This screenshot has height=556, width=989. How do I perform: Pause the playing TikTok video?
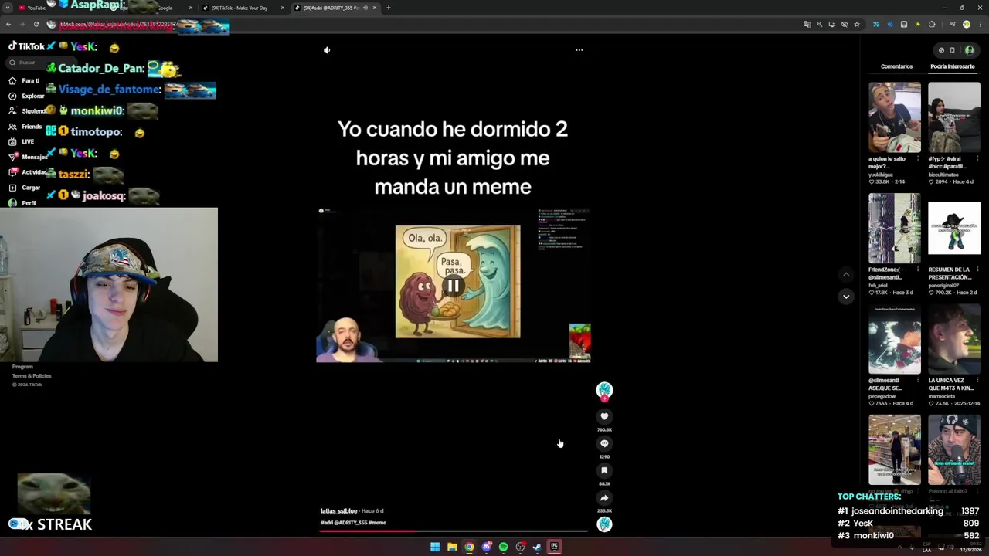[453, 286]
